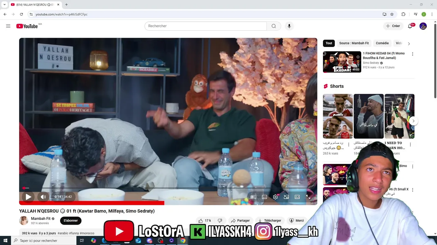Start voice search with the microphone
Viewport: 437px width, 245px height.
point(289,26)
